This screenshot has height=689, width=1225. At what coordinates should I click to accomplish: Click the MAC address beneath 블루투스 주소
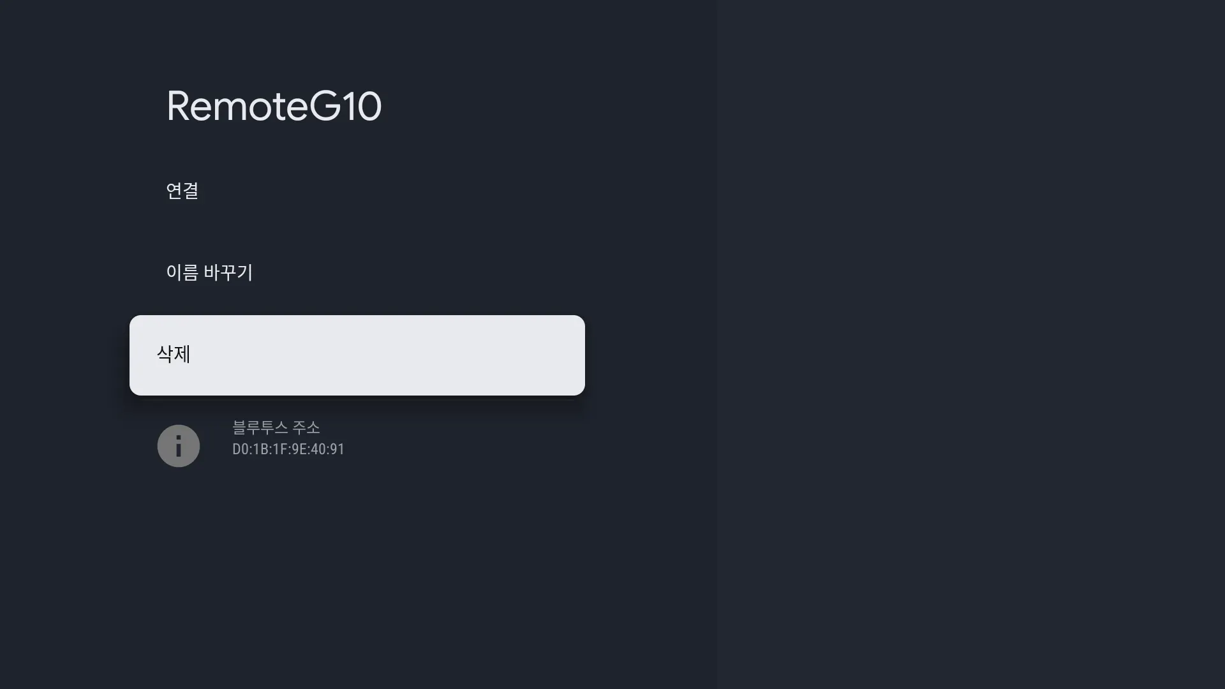(x=288, y=449)
